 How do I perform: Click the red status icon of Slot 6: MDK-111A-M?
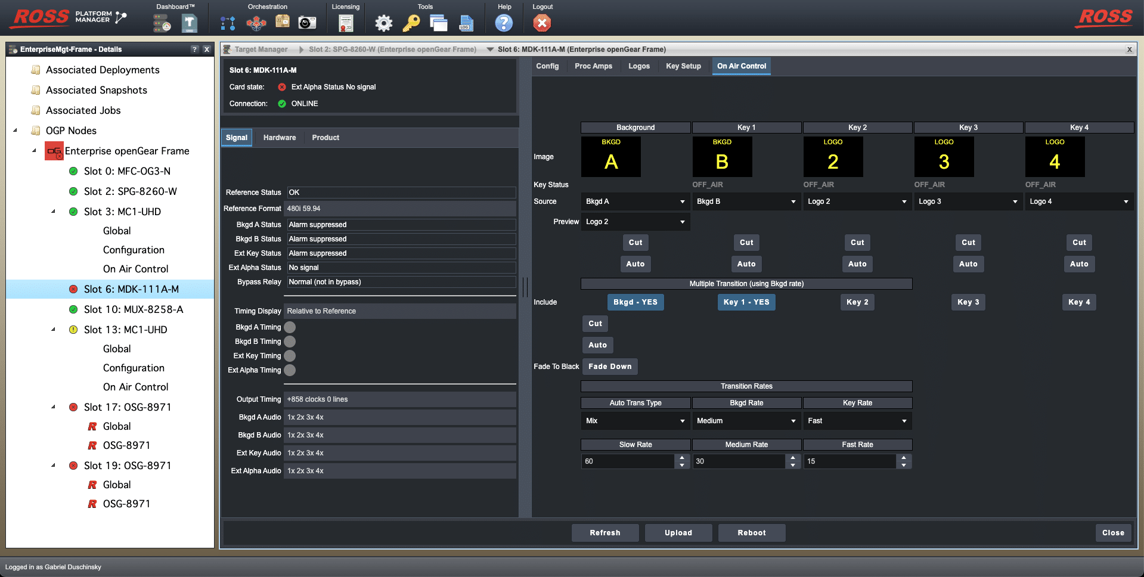coord(73,289)
